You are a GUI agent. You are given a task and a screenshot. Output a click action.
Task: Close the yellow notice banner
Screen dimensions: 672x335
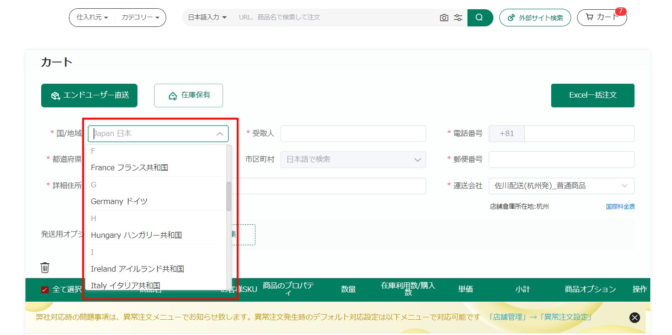(635, 317)
